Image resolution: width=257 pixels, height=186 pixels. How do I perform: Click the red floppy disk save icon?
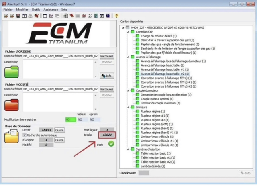pos(18,16)
